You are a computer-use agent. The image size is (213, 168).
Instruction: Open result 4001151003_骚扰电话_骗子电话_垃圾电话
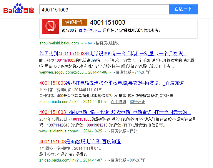click(115, 112)
